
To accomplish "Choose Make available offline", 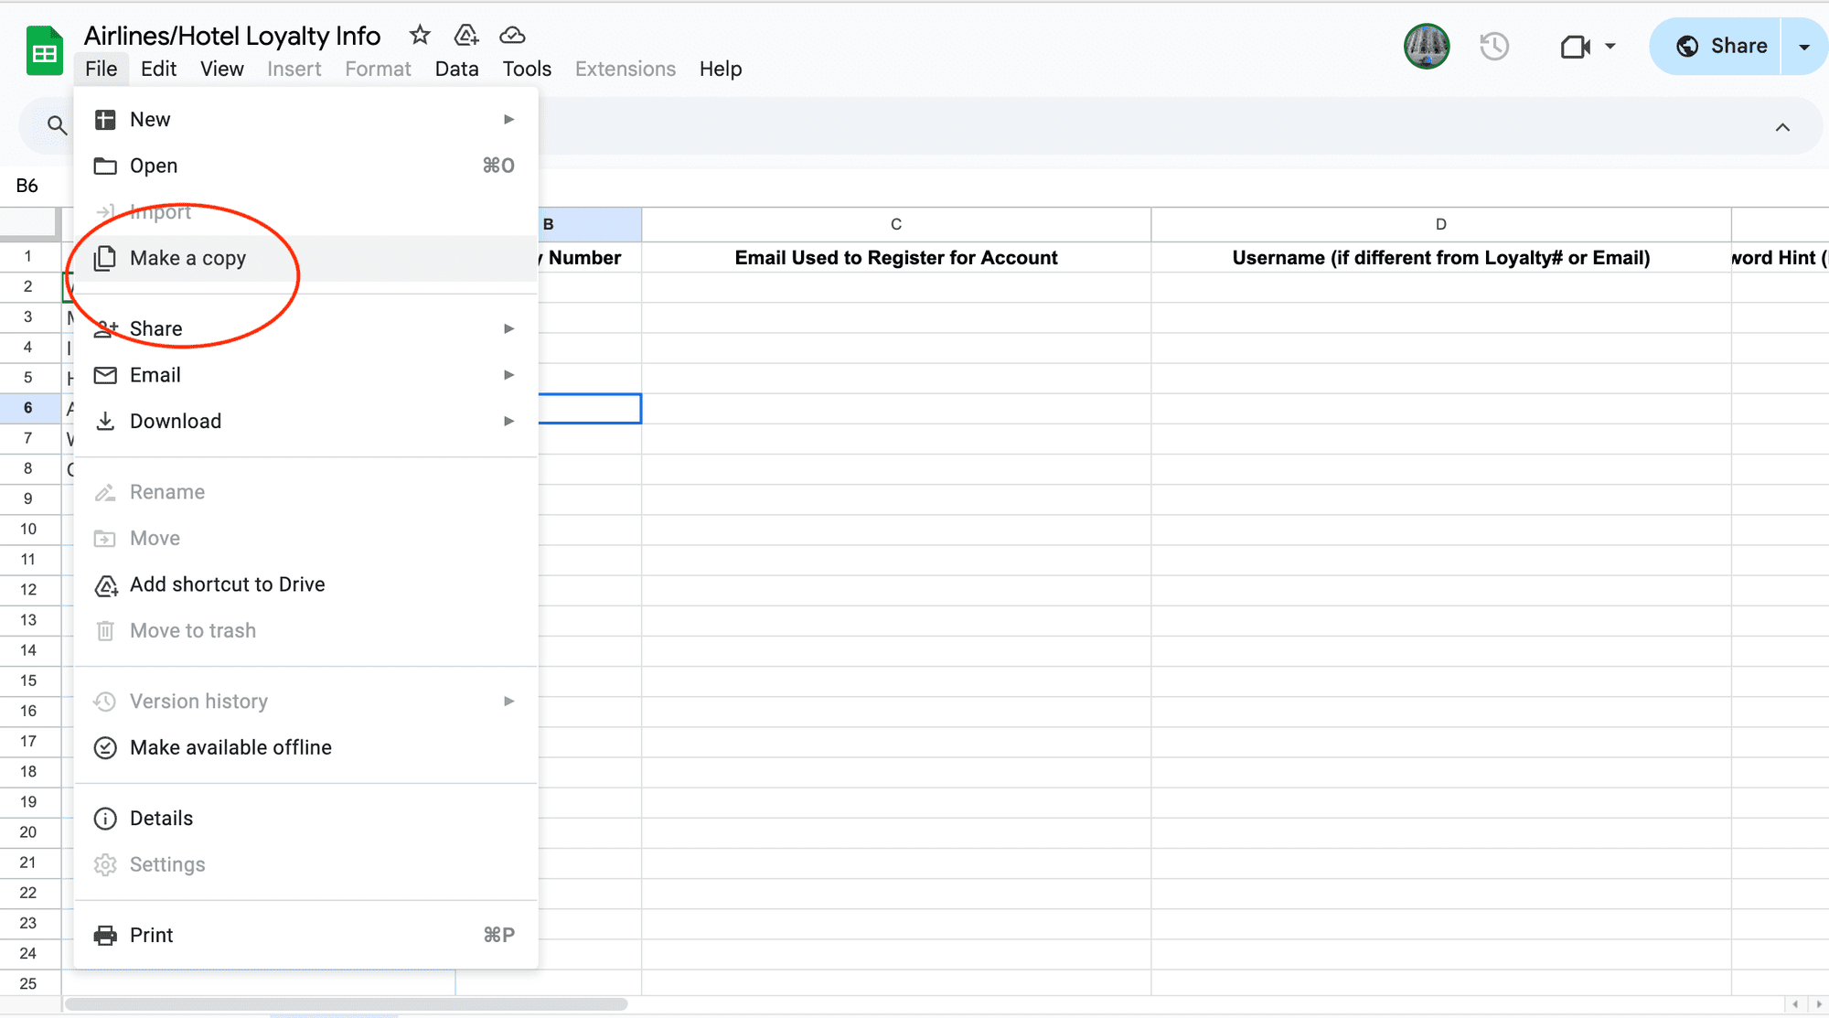I will pos(230,747).
